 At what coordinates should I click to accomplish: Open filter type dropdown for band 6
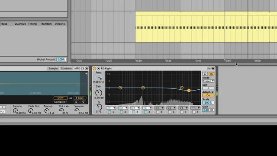171,108
